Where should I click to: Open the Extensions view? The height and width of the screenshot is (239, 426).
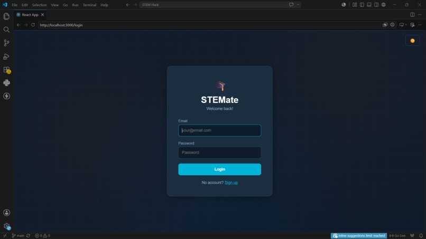[6, 70]
